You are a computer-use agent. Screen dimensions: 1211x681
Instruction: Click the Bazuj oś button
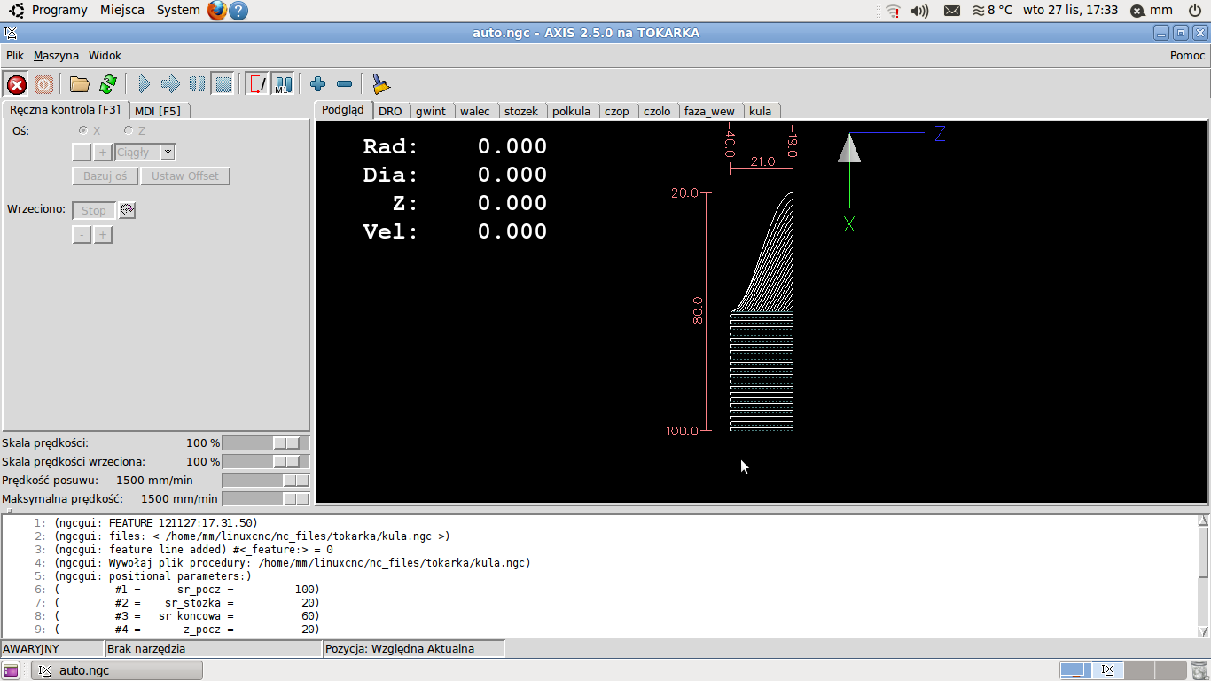(105, 176)
